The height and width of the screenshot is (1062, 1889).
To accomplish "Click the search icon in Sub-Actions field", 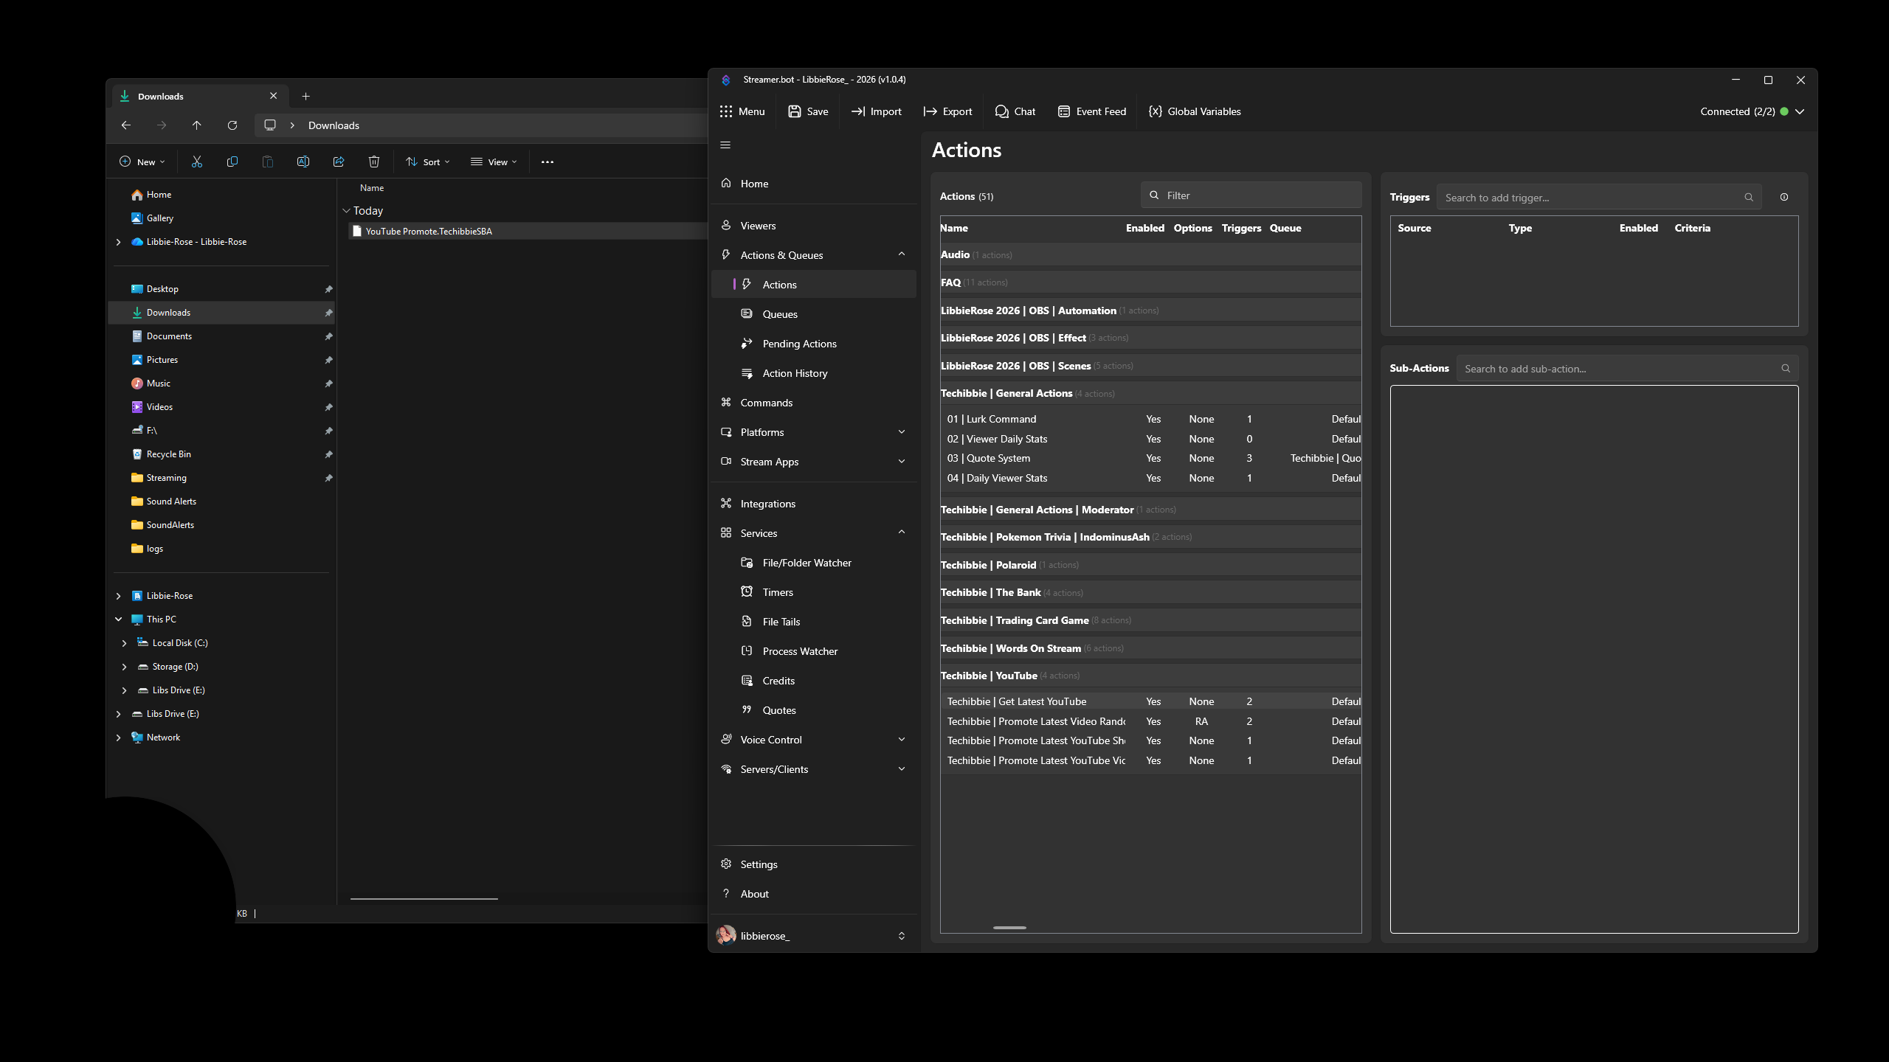I will click(x=1785, y=369).
